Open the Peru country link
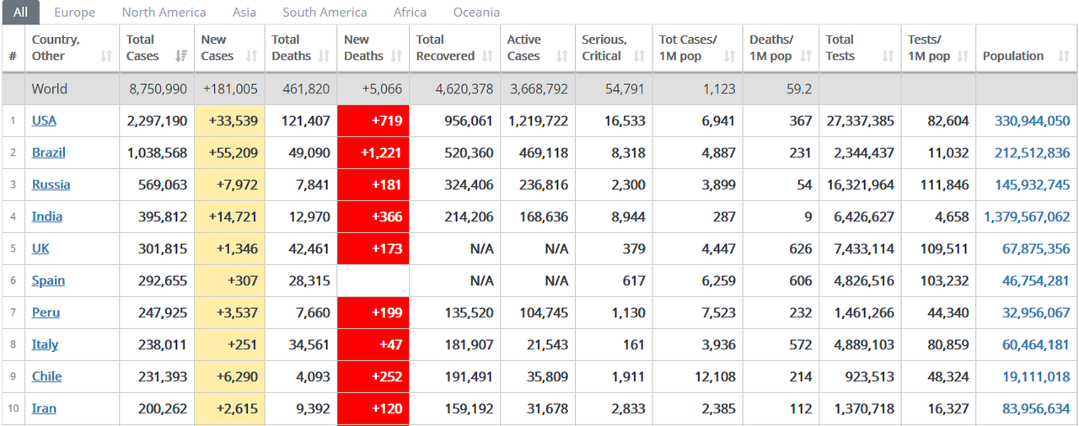This screenshot has width=1079, height=426. (46, 312)
